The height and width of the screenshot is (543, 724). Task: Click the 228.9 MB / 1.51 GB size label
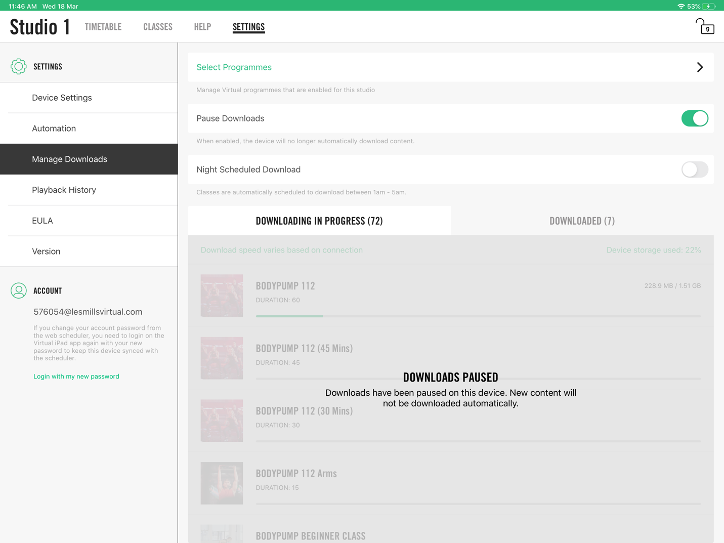[672, 286]
